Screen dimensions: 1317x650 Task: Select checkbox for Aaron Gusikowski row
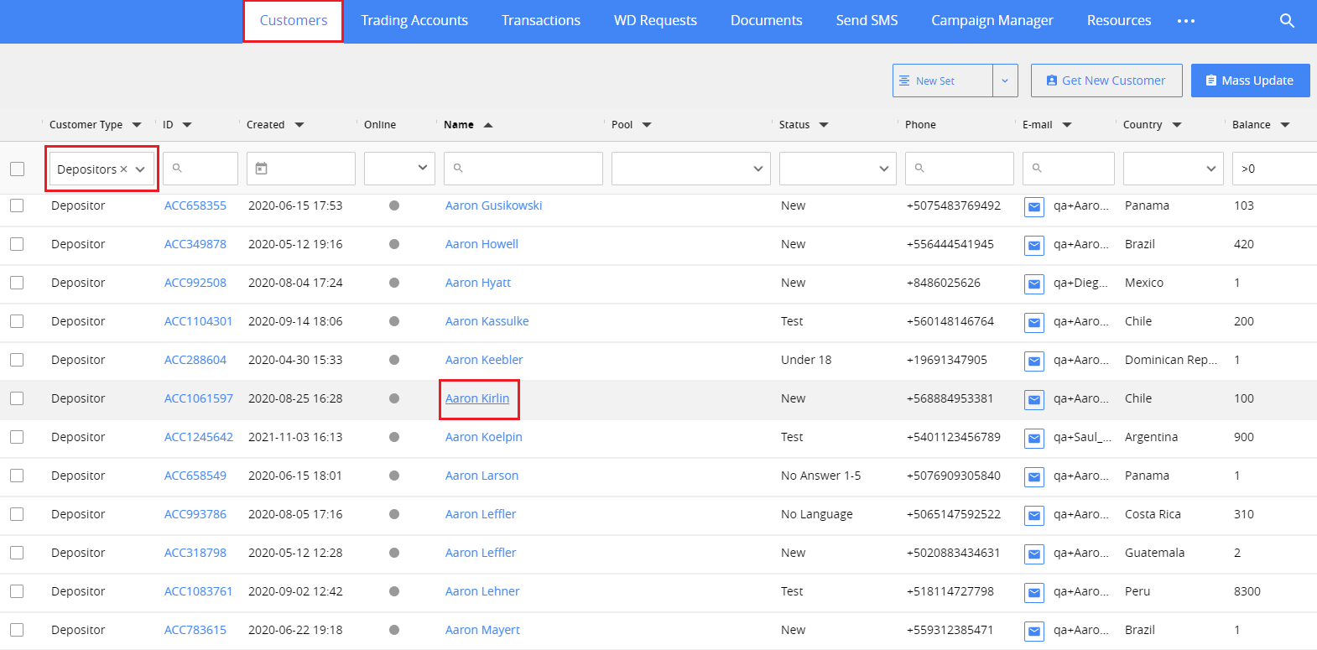coord(17,205)
